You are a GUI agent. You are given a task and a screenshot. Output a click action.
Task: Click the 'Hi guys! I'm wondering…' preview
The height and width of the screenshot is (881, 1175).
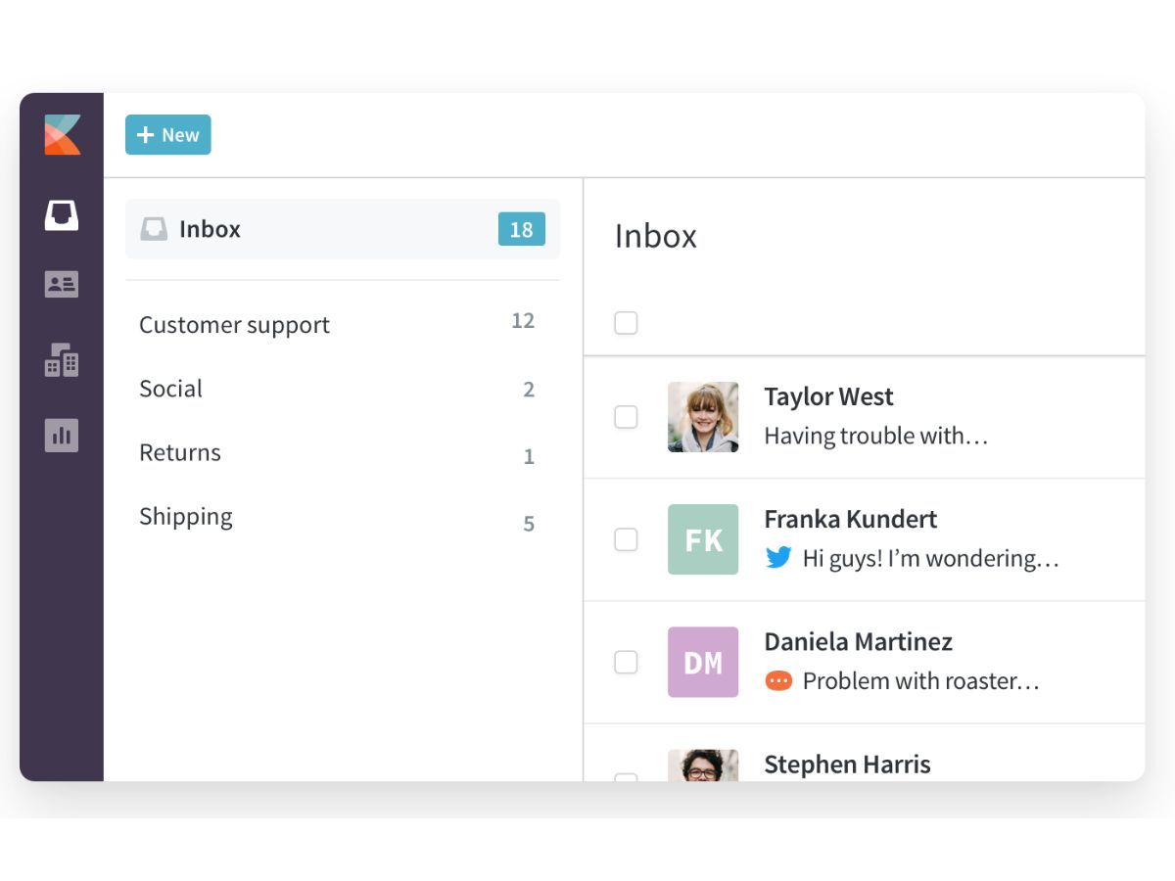[x=931, y=558]
